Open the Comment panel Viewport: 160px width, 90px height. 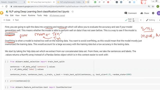click(x=130, y=13)
